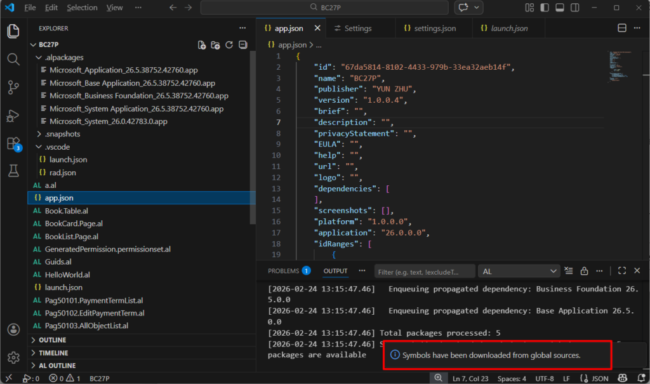This screenshot has height=384, width=650.
Task: Open the Run and Debug view
Action: [13, 116]
